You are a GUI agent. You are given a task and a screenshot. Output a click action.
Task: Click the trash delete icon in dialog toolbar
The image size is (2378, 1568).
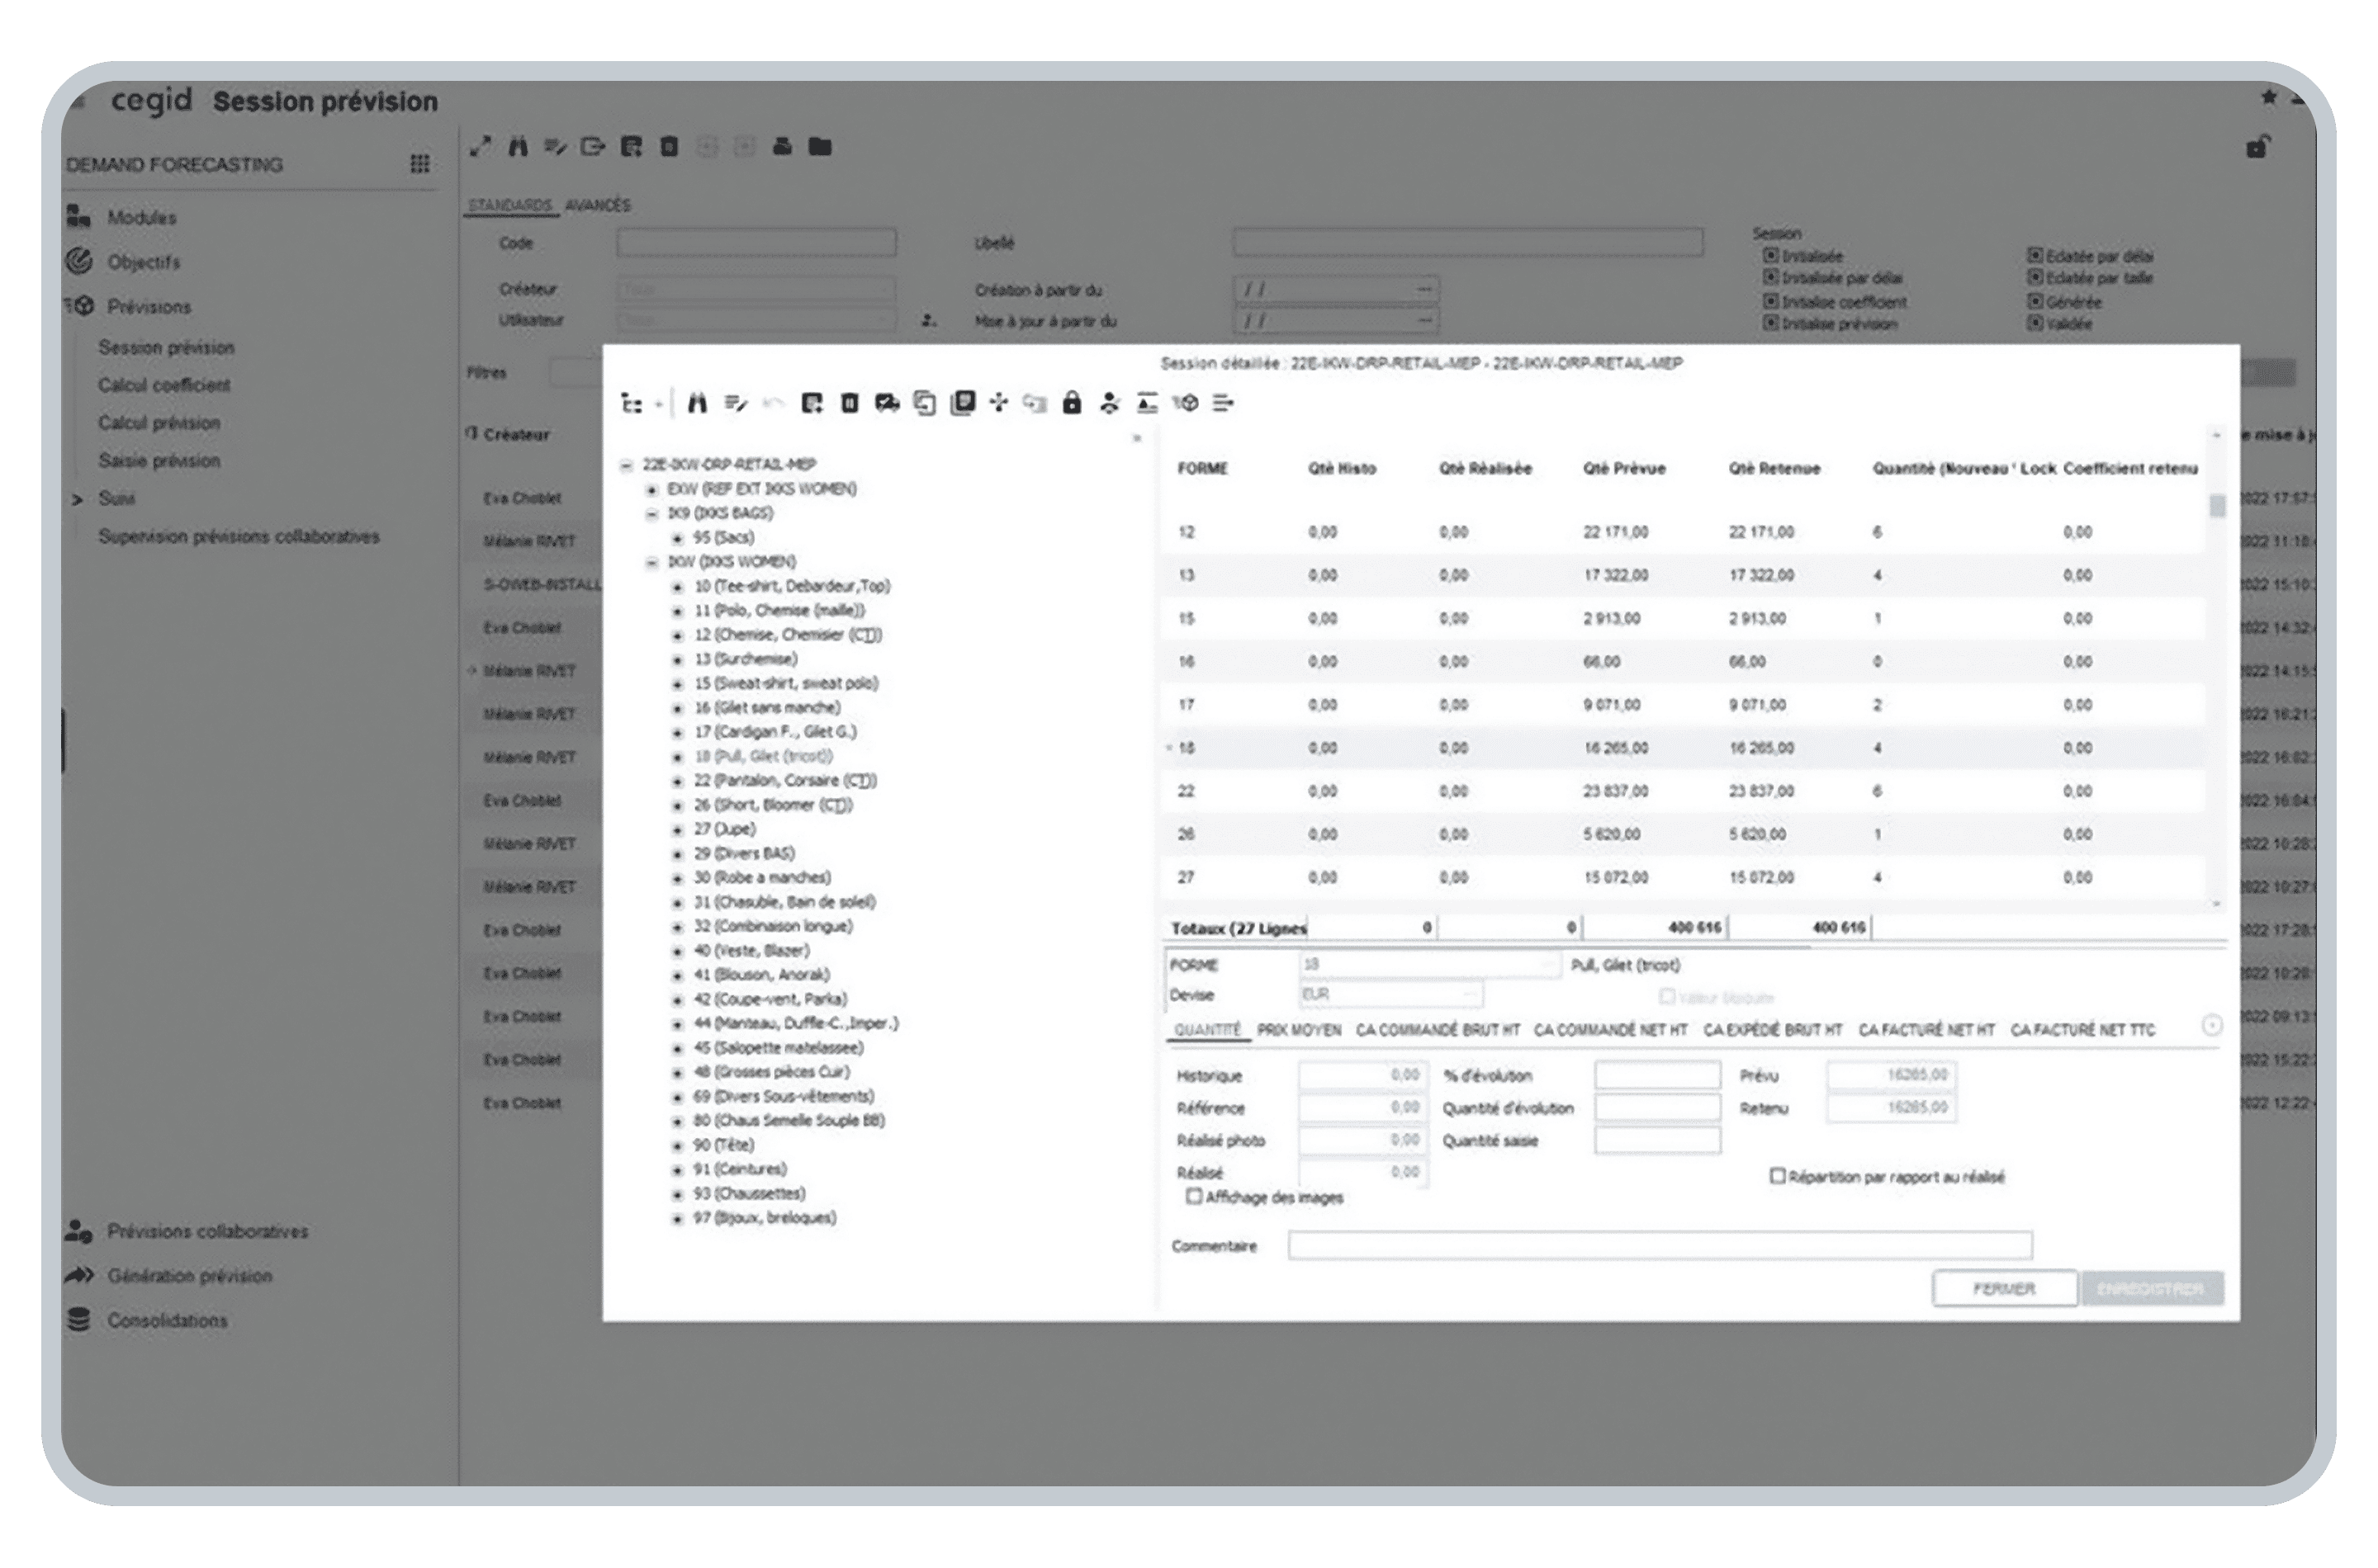850,403
